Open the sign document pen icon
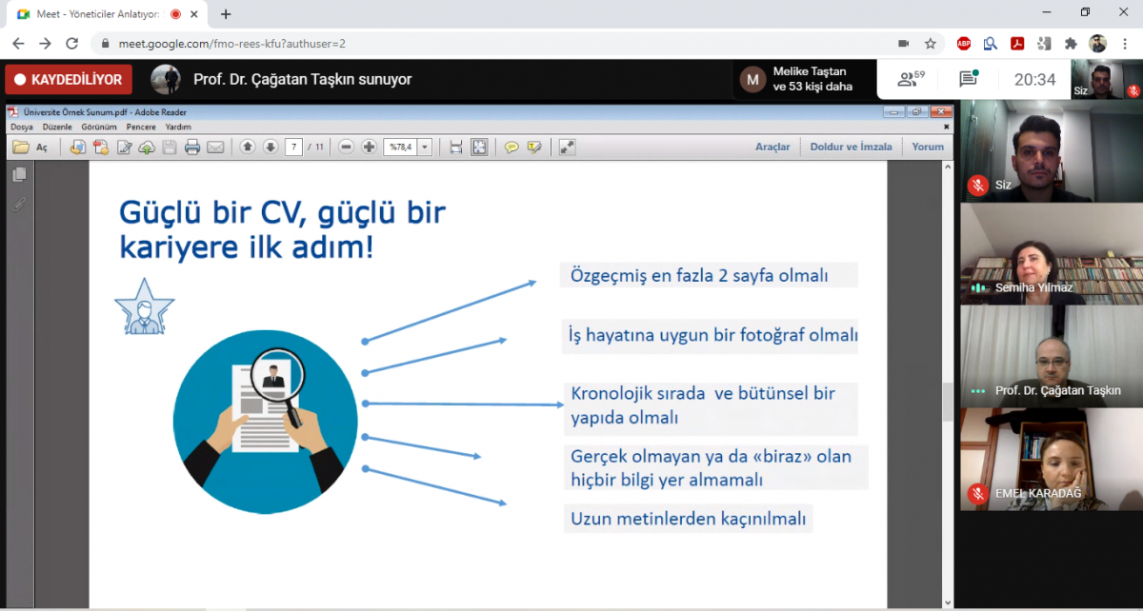This screenshot has height=611, width=1143. [x=124, y=147]
